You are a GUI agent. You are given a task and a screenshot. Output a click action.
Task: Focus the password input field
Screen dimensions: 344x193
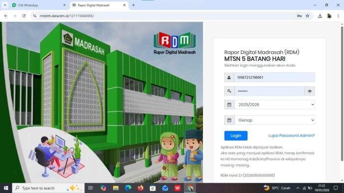[269, 91]
